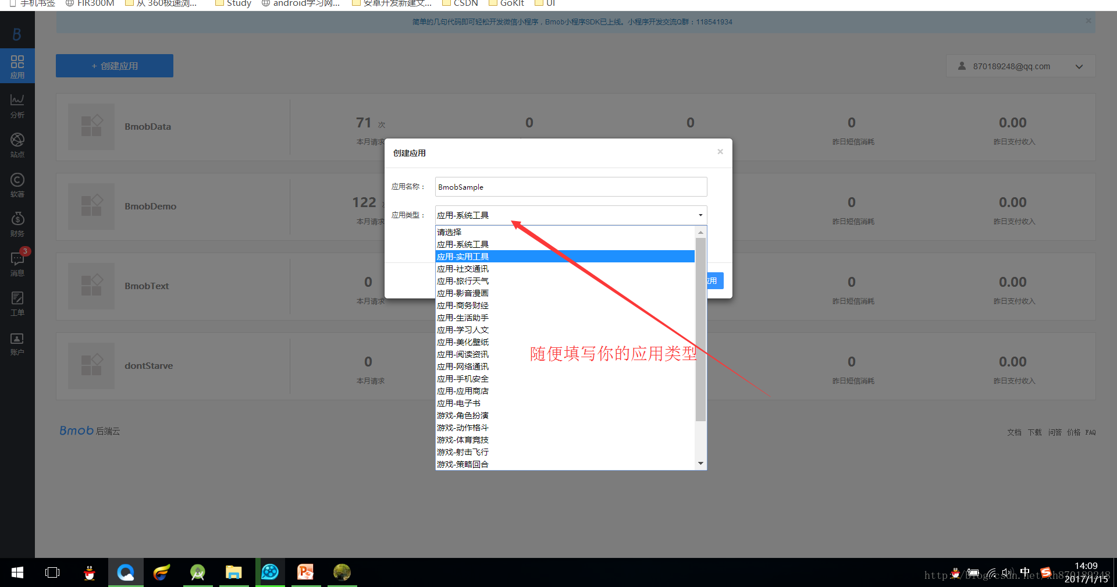Image resolution: width=1117 pixels, height=587 pixels.
Task: Open the 价格 footer link
Action: [1073, 432]
